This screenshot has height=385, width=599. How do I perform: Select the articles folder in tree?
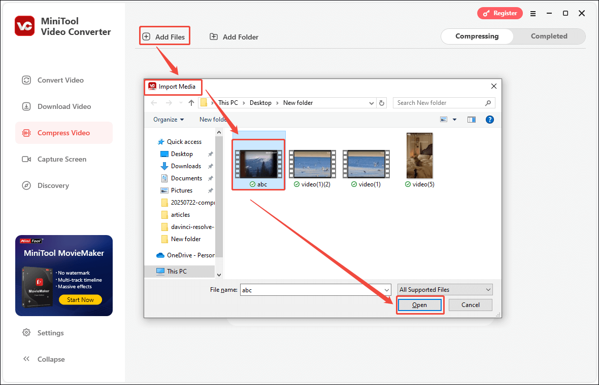point(180,215)
